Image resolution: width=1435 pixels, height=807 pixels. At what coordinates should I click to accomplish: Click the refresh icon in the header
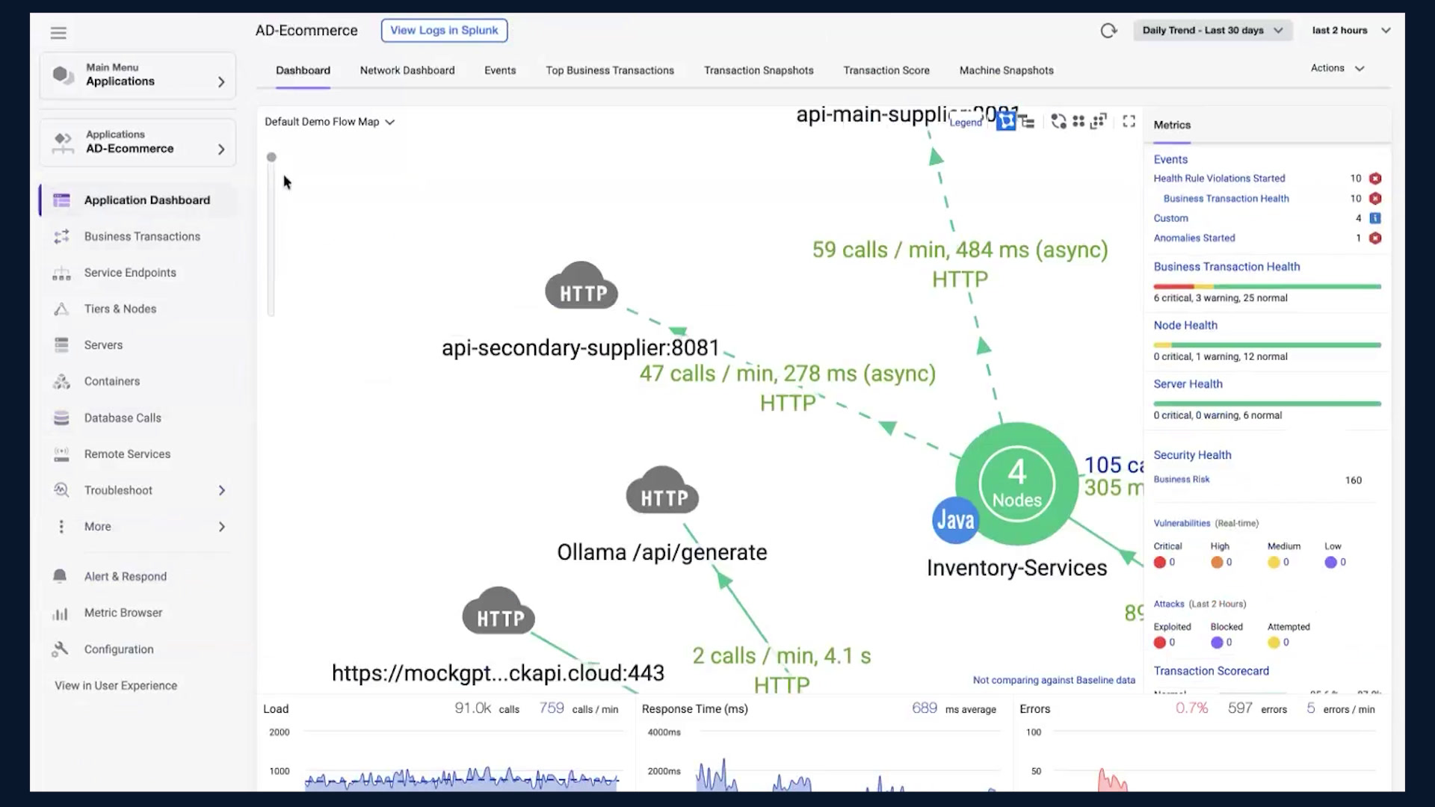(1108, 31)
